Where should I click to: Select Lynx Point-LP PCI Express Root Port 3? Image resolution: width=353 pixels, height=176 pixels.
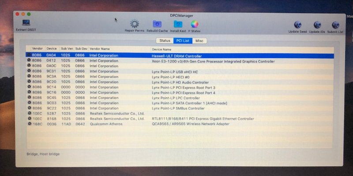pyautogui.click(x=184, y=88)
